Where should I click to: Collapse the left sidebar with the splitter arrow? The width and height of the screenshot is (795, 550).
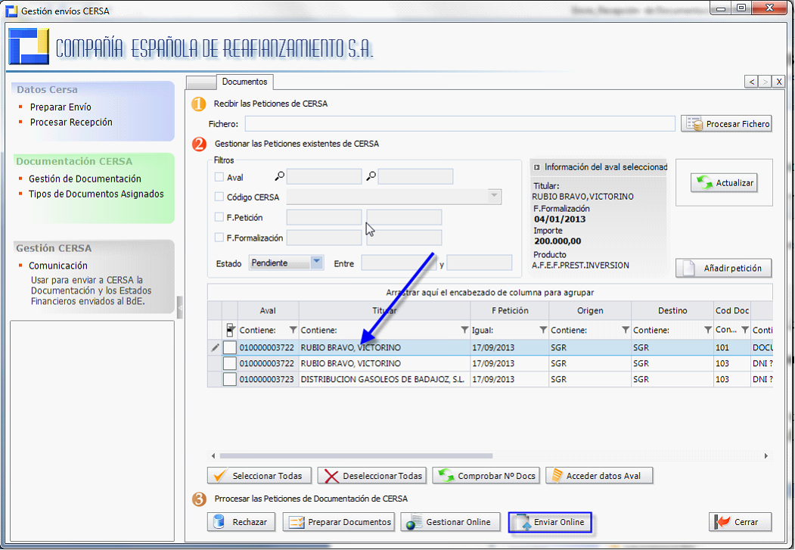[179, 307]
